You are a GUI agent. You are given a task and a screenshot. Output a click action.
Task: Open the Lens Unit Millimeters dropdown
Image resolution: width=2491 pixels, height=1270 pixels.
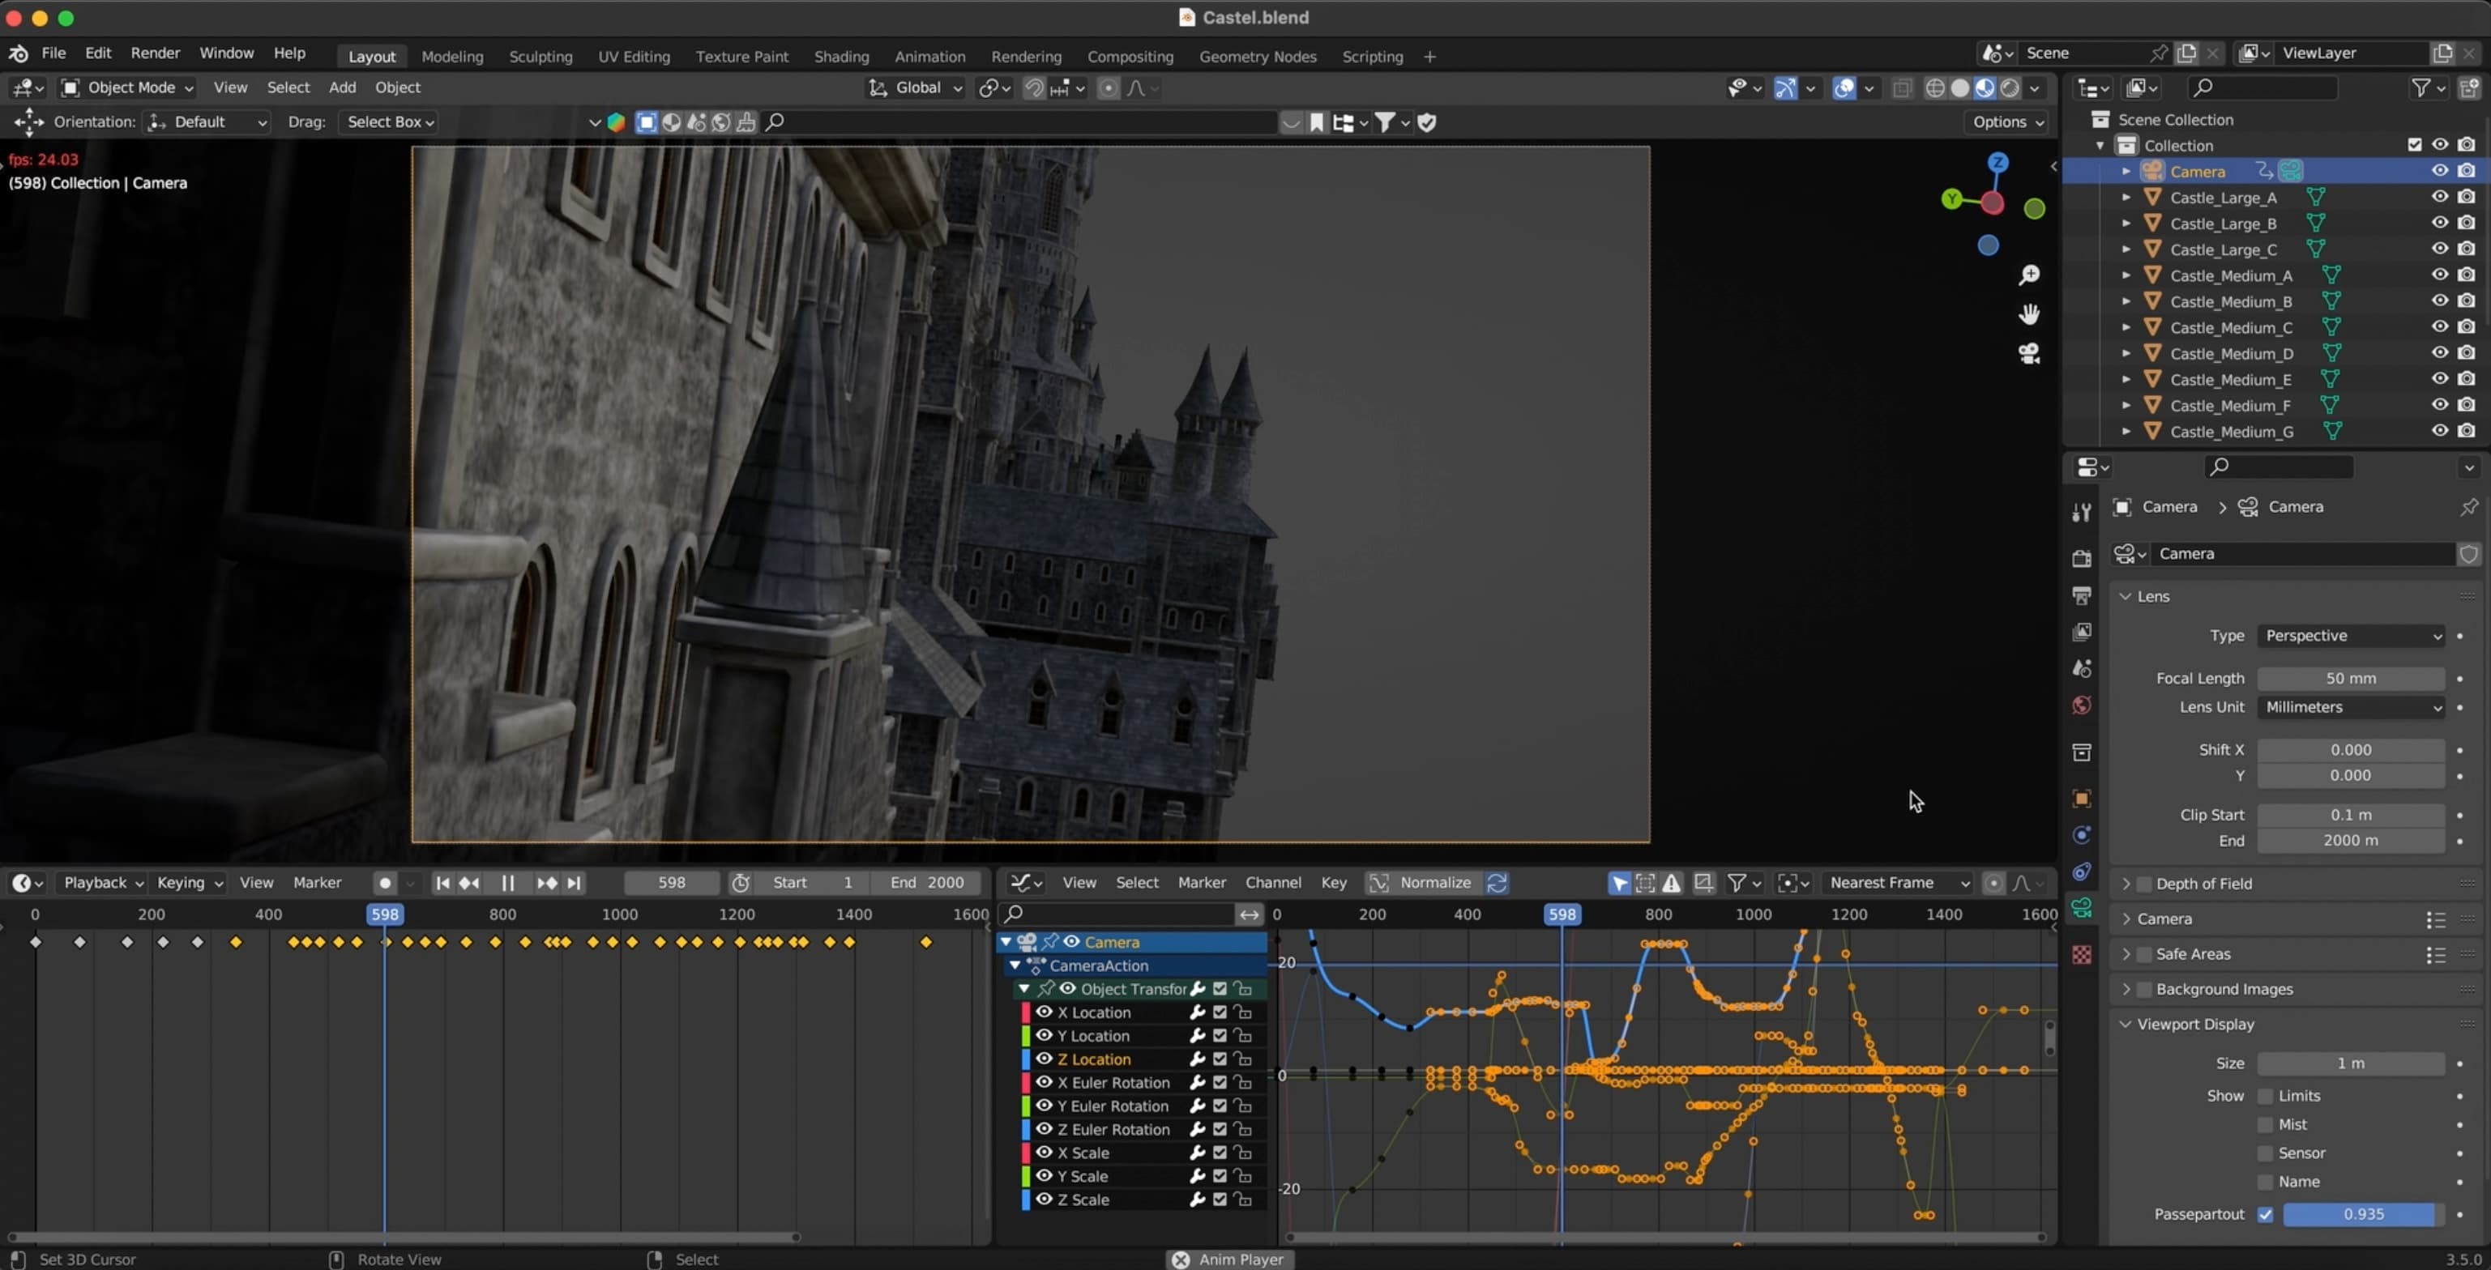click(2351, 707)
